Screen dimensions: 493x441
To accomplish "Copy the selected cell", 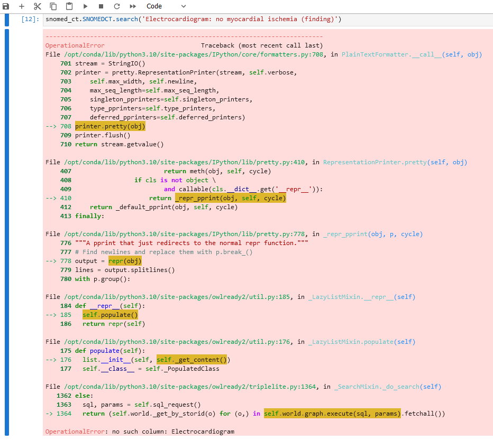I will click(53, 6).
